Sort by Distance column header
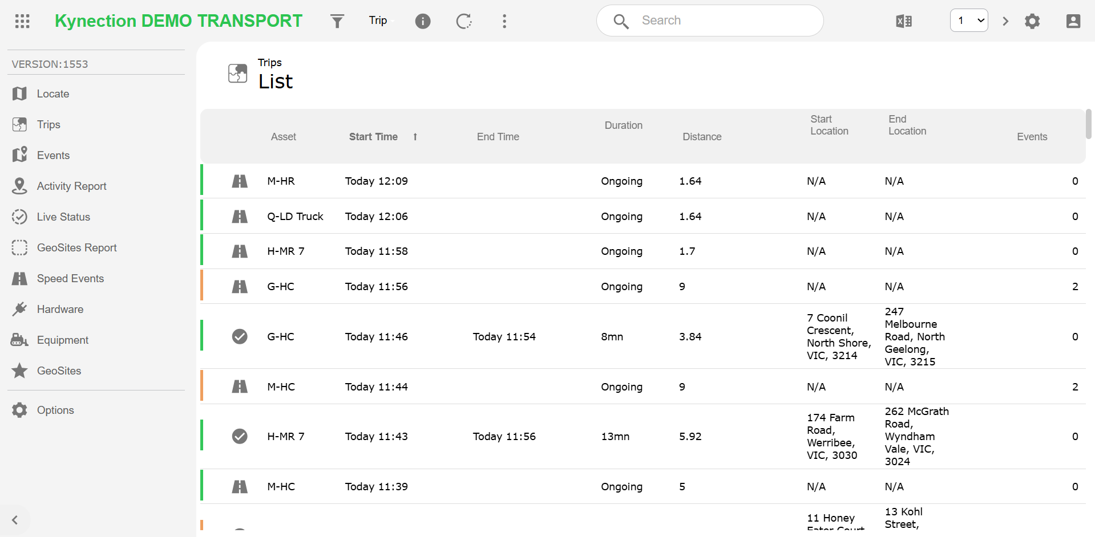The image size is (1095, 537). (701, 137)
